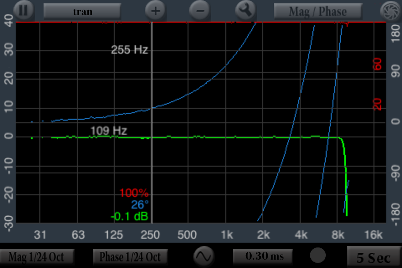This screenshot has height=268, width=402.
Task: Change Phase 1/24 Oct smoothing
Action: point(130,257)
